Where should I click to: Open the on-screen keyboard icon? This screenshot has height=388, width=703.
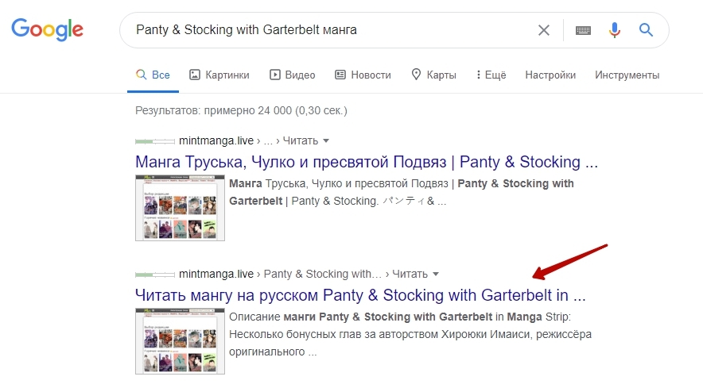(584, 30)
